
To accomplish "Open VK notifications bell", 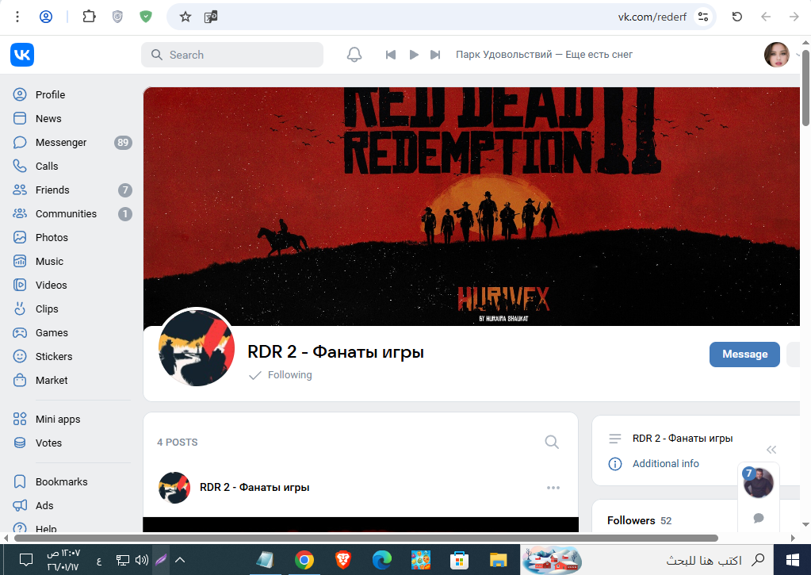I will 354,55.
